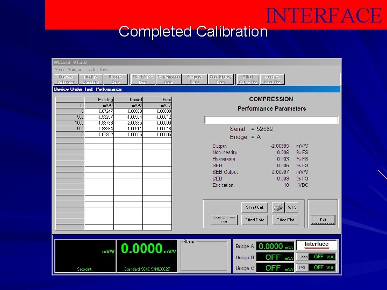Screen dimensions: 387x290
Task: Click the Shunt Cal button
Action: 255,207
